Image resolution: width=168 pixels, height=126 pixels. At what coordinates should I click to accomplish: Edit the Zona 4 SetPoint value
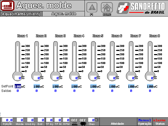[x=75, y=86]
